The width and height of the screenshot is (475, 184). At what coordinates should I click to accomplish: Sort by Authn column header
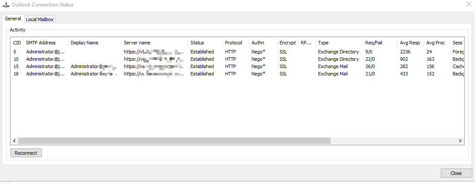(x=263, y=43)
